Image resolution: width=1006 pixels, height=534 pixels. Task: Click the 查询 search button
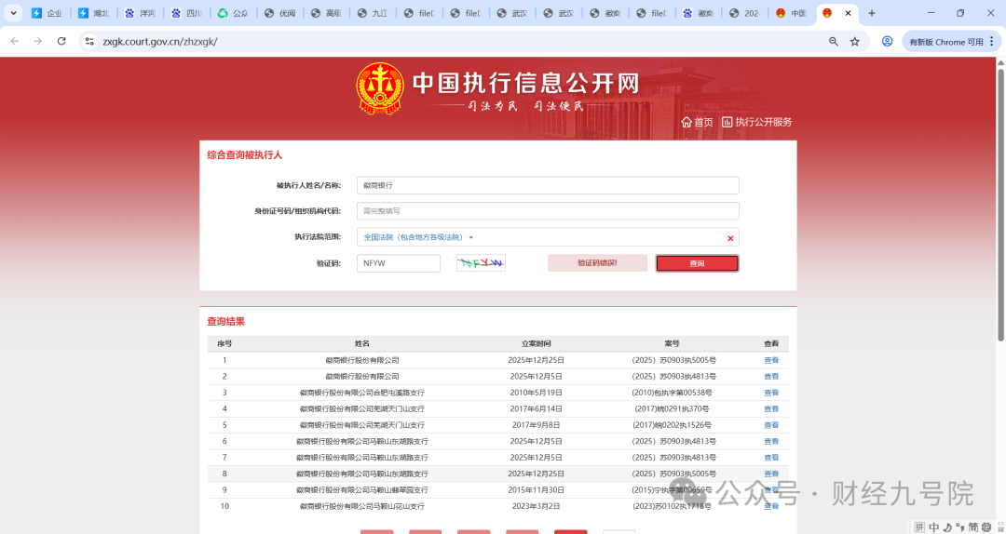coord(697,263)
